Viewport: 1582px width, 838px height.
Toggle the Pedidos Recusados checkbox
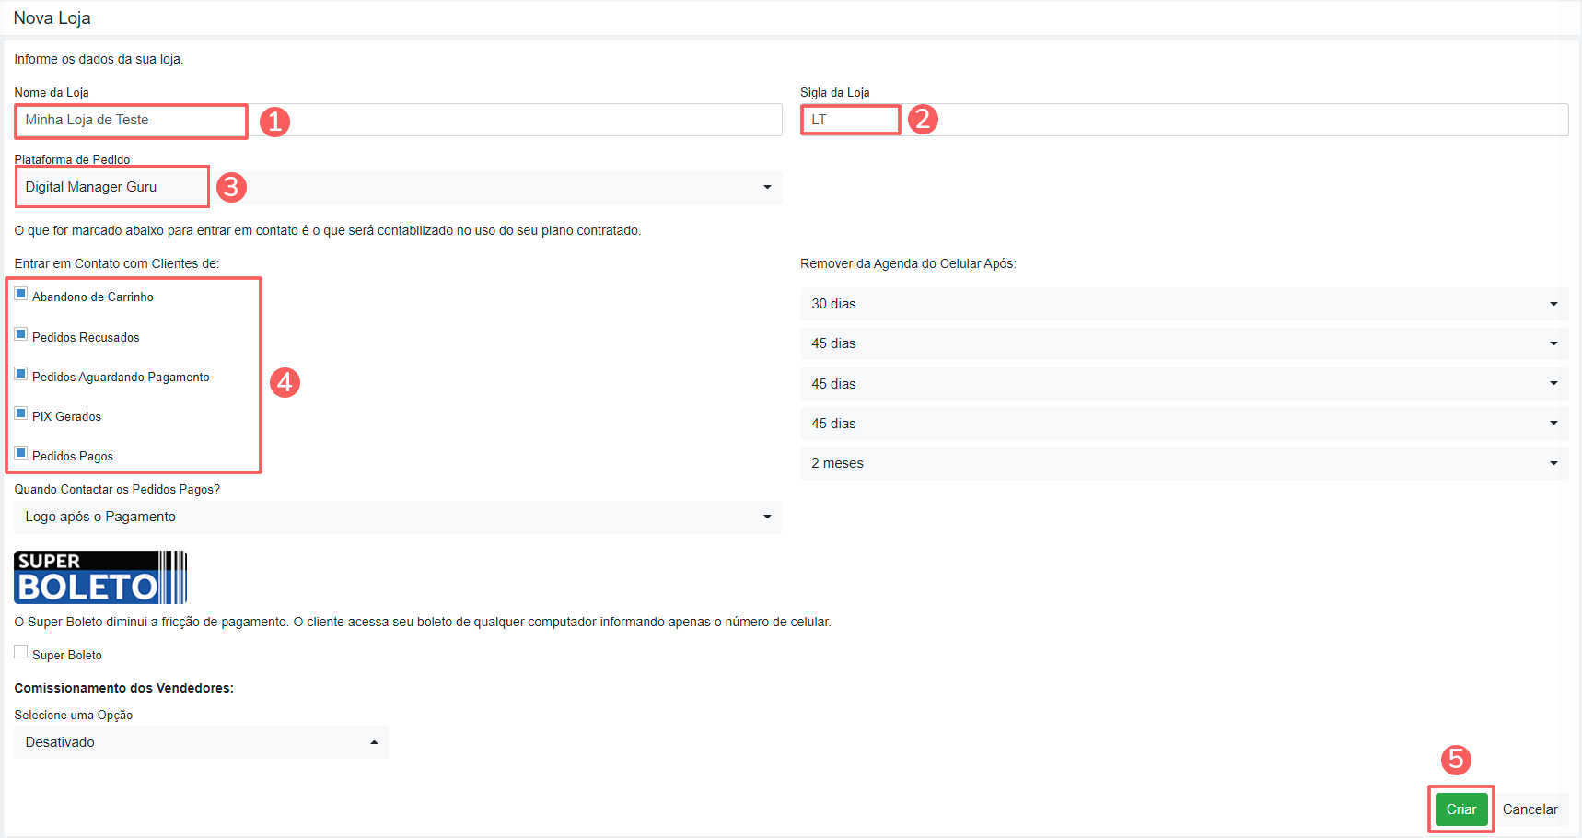21,334
